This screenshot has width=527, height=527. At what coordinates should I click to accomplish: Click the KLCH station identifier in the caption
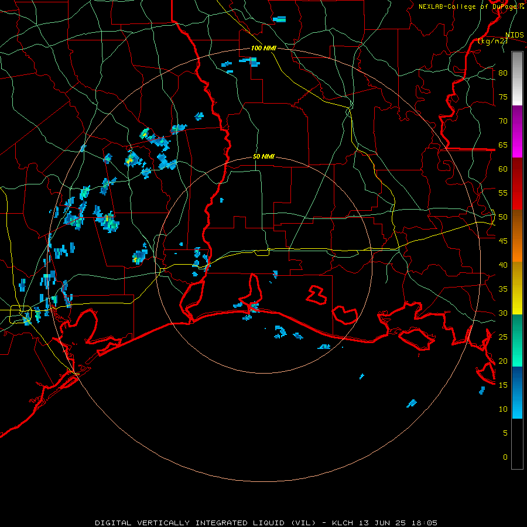coord(342,523)
